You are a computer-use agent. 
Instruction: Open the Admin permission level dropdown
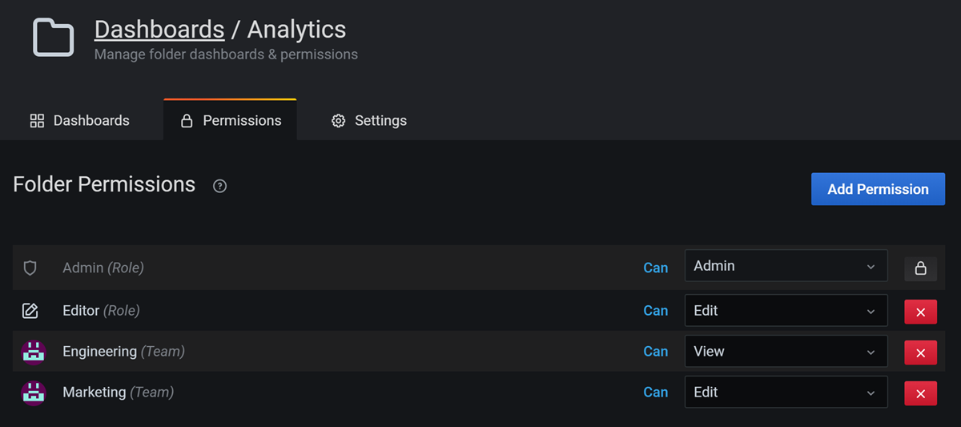tap(786, 266)
